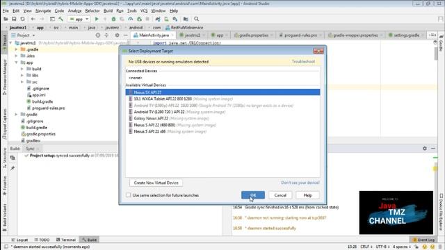445x250 pixels.
Task: Click the collapse-all icon in Project panel
Action: point(106,35)
